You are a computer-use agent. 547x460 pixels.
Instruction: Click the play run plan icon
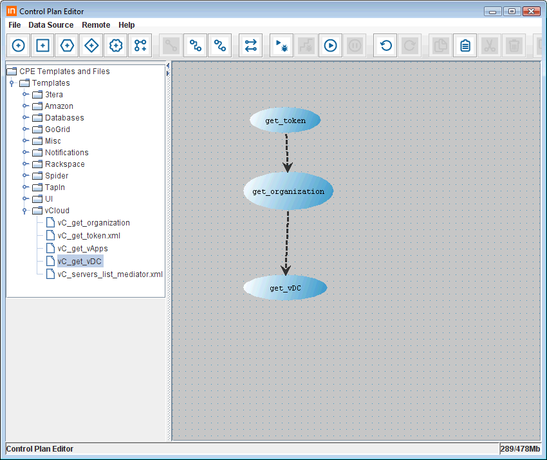[330, 46]
